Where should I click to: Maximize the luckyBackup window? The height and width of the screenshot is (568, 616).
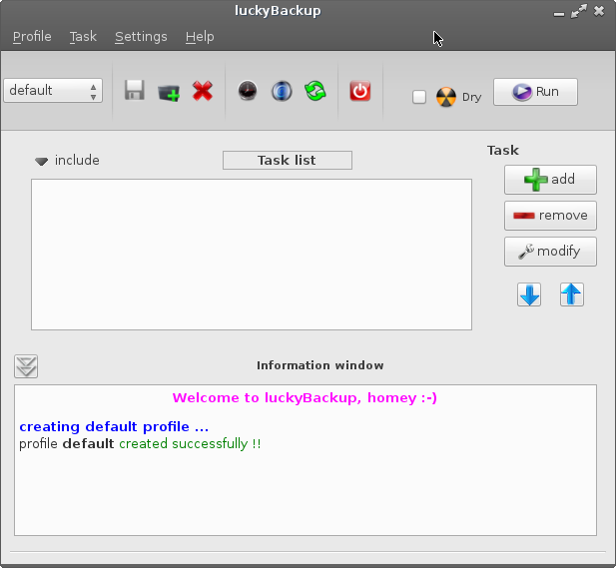click(579, 11)
